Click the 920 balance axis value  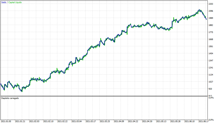(211, 89)
